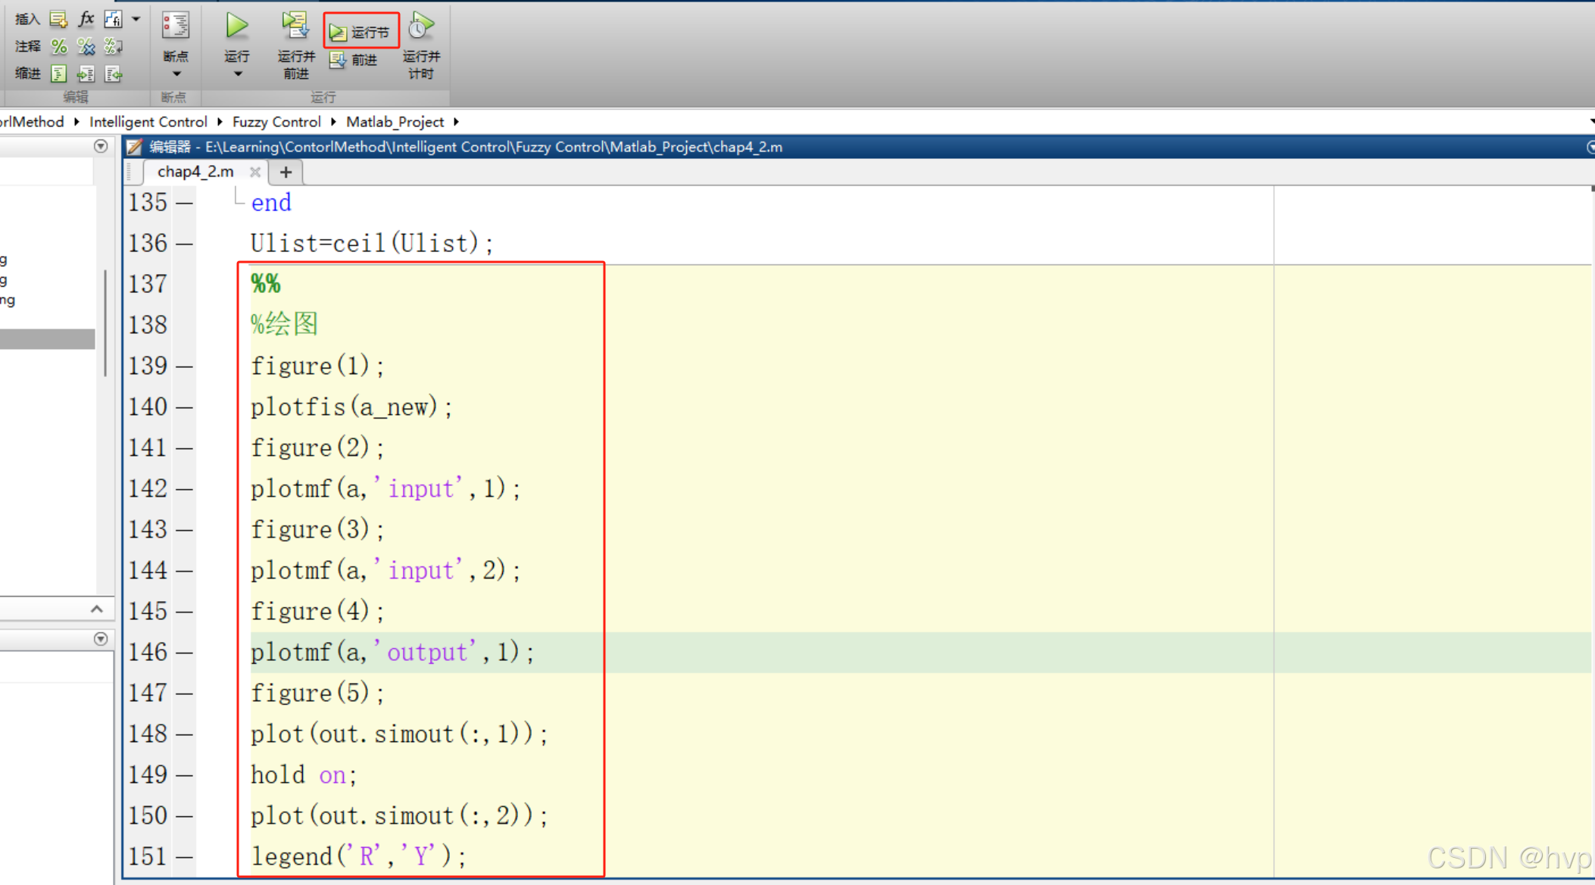The image size is (1595, 885).
Task: Click the Run (运行) green play icon
Action: pyautogui.click(x=236, y=26)
